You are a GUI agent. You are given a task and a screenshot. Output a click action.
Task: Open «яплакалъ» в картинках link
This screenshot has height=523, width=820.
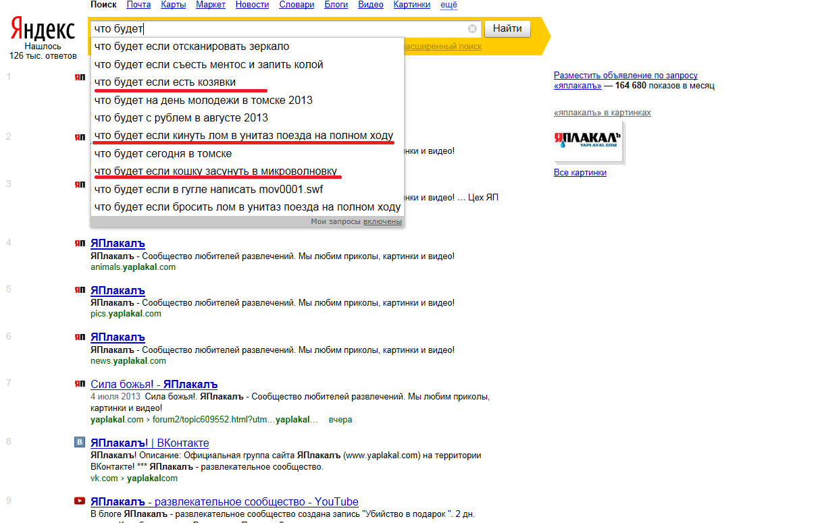[x=603, y=113]
